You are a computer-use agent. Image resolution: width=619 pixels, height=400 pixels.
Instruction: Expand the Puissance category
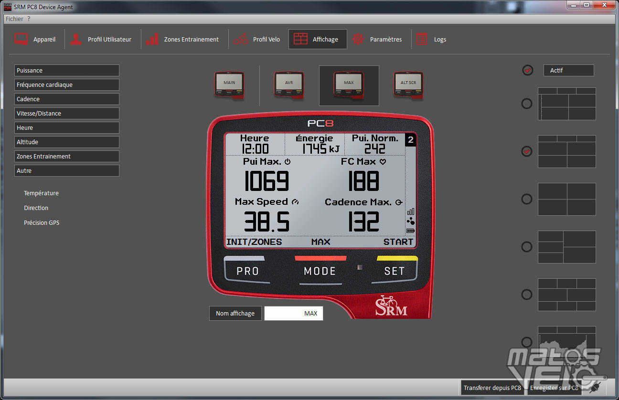(x=67, y=70)
